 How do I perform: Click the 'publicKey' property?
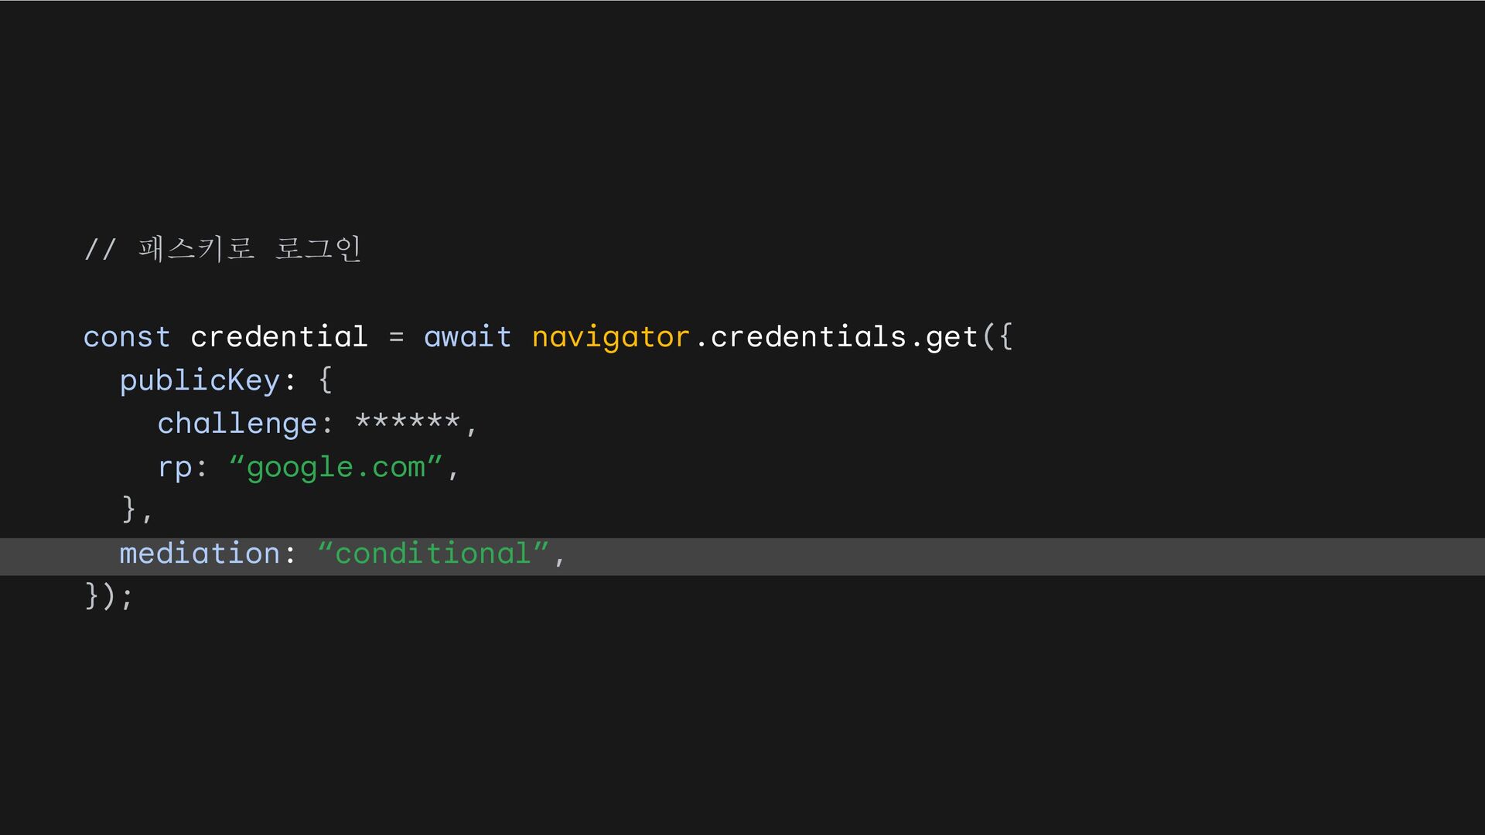coord(200,380)
